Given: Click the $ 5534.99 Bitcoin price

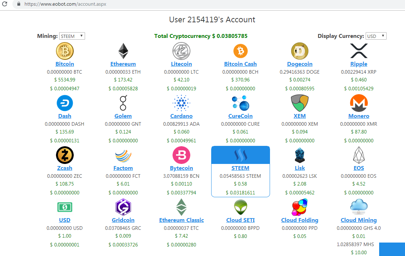Looking at the screenshot, I should point(65,80).
